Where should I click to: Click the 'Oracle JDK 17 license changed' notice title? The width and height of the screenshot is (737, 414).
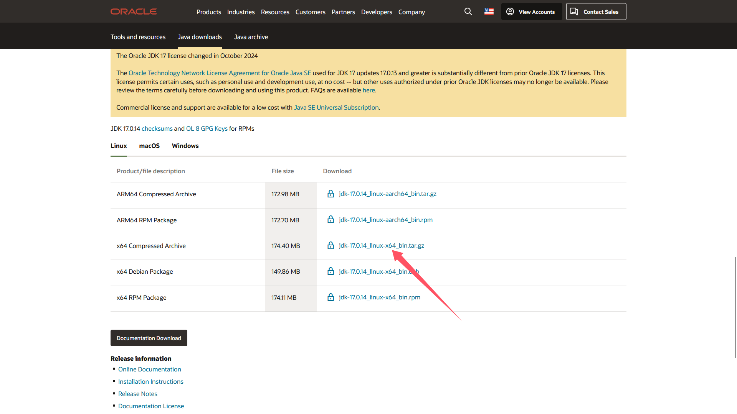187,56
